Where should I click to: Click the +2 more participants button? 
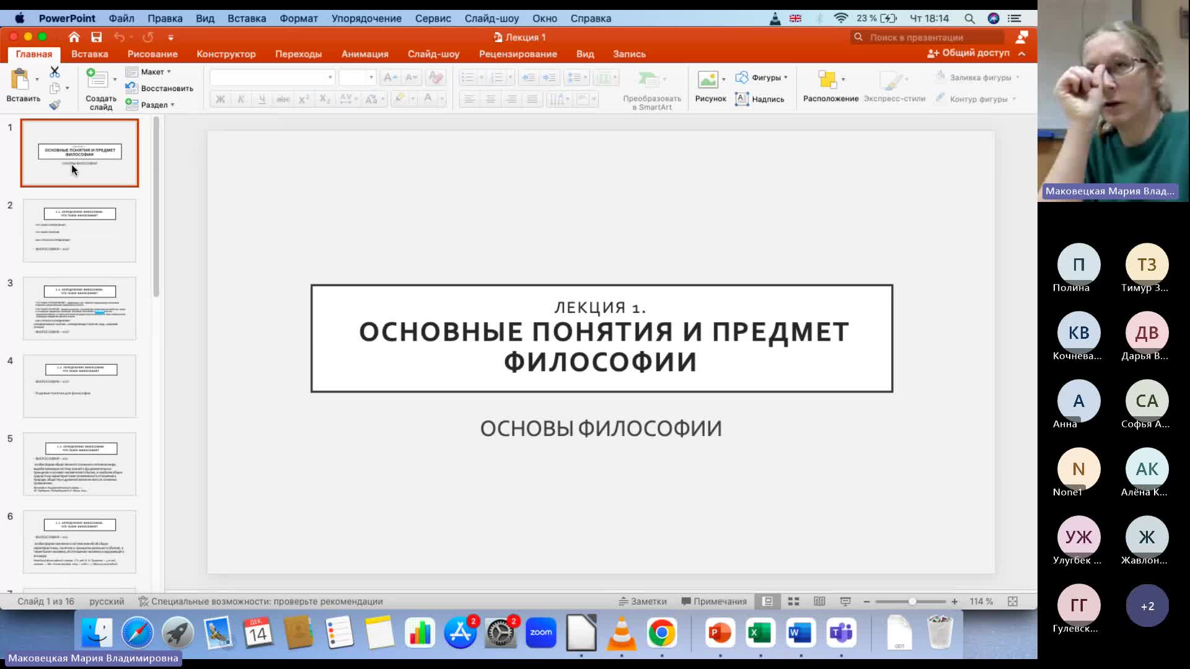pyautogui.click(x=1147, y=606)
